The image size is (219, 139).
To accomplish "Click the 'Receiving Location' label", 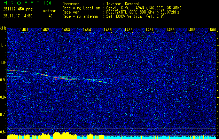I will click(x=81, y=8).
